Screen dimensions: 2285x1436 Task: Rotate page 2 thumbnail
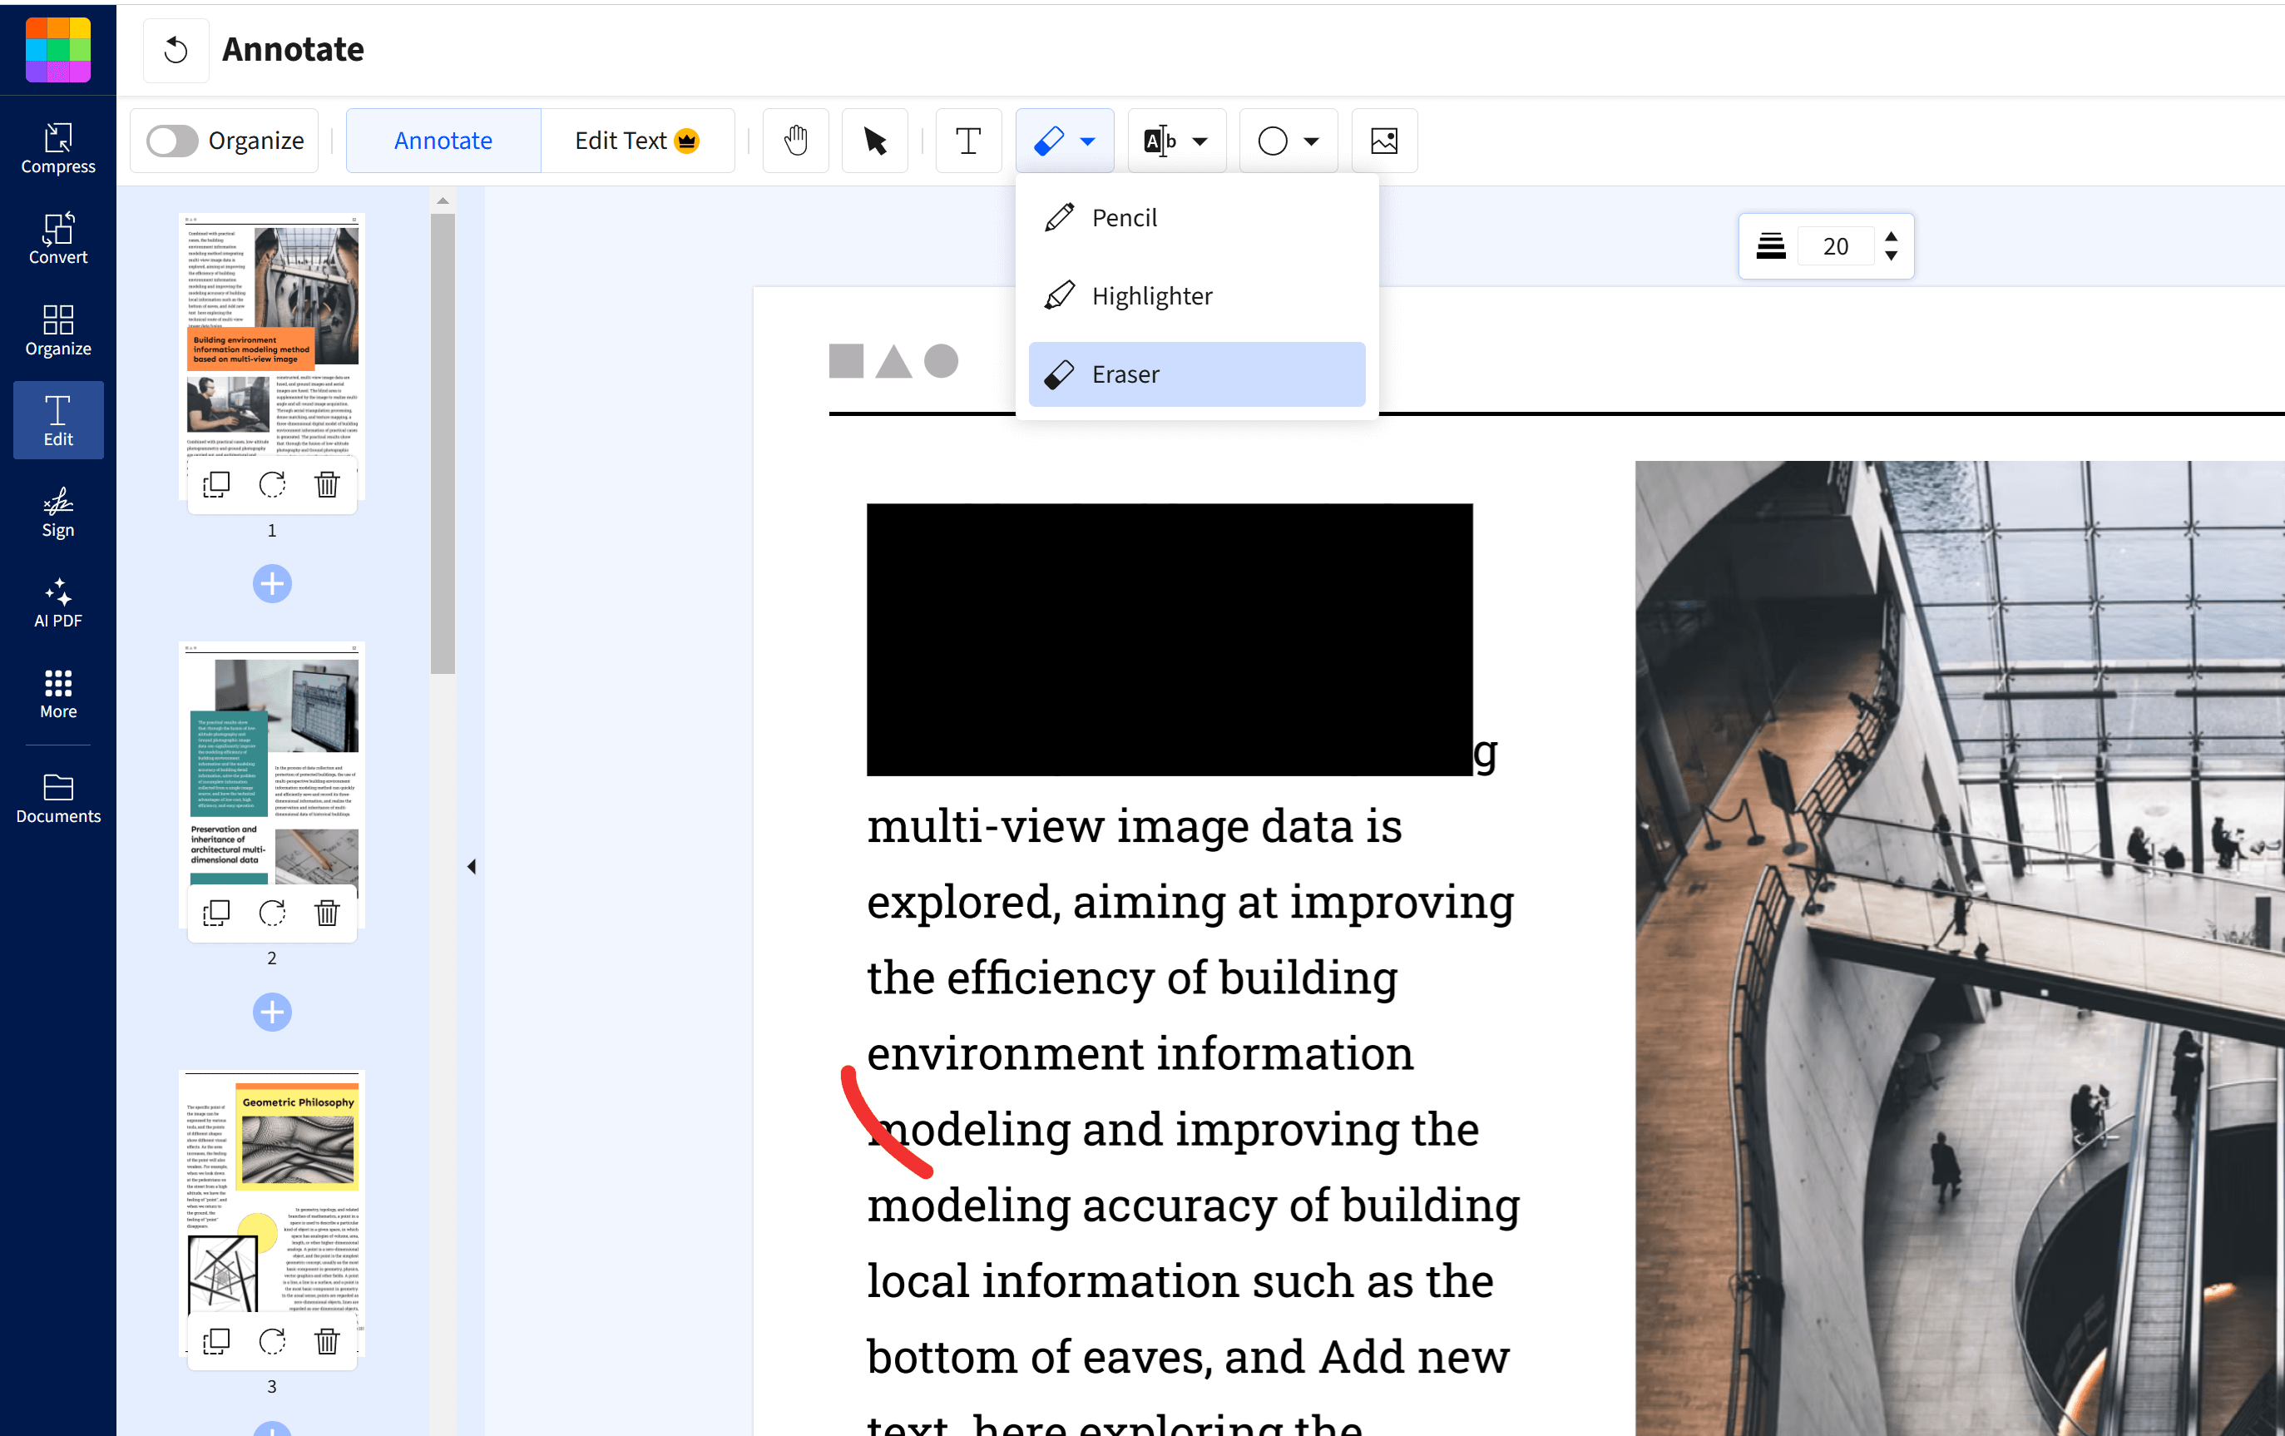pos(272,913)
